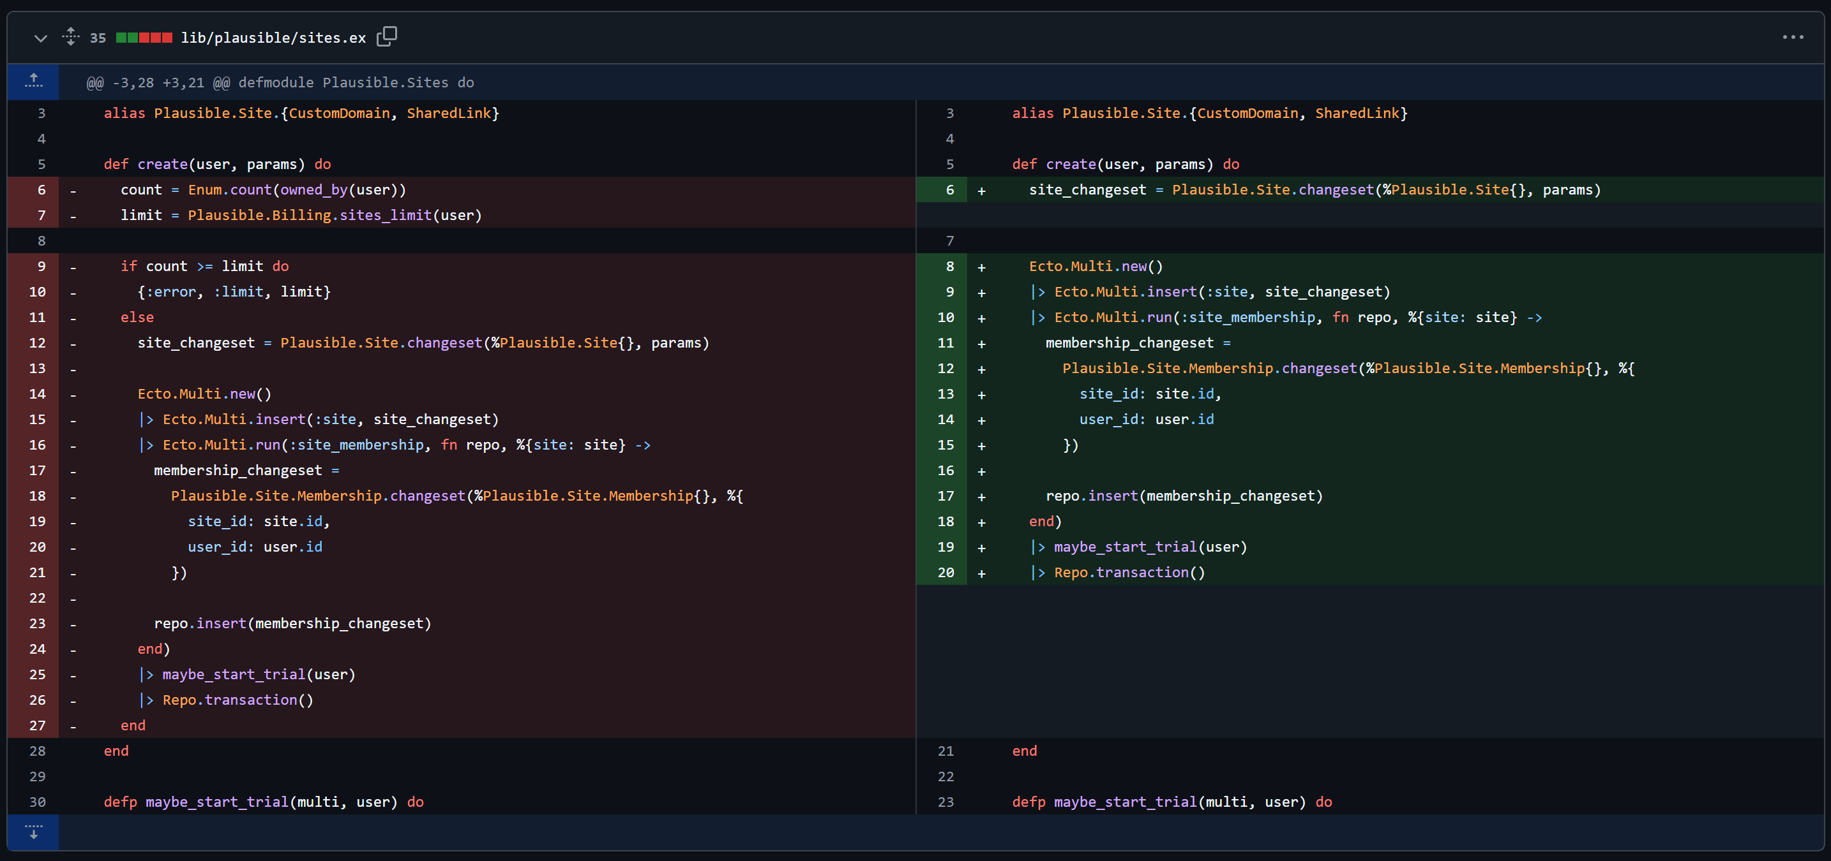Image resolution: width=1831 pixels, height=861 pixels.
Task: Click added line 11 'membership_changeset ='
Action: coord(1138,343)
